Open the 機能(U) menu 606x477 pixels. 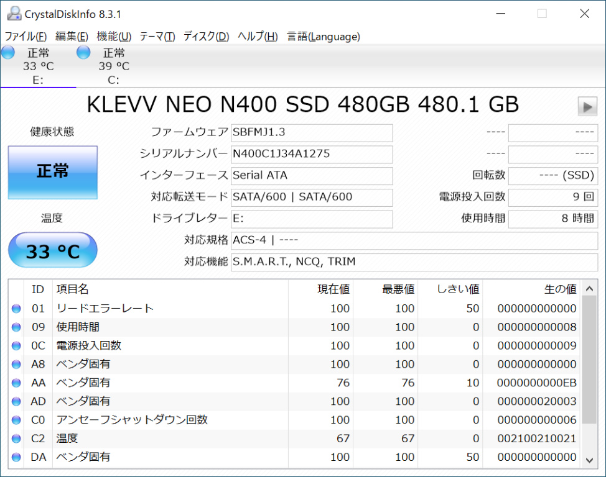[114, 36]
